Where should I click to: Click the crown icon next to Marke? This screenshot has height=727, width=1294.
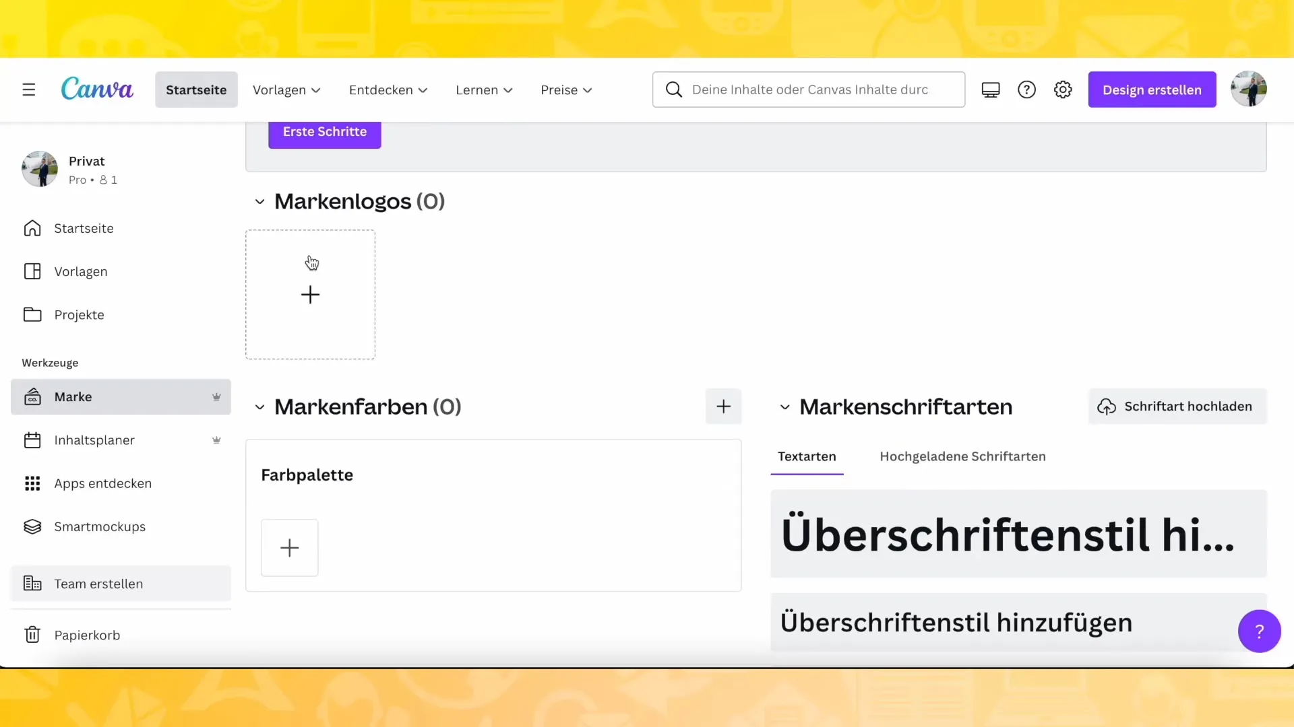coord(216,396)
